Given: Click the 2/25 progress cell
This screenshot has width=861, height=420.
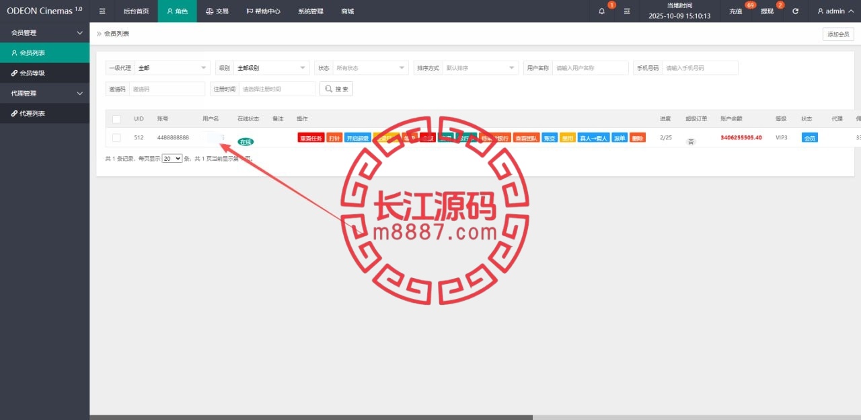Looking at the screenshot, I should [666, 137].
